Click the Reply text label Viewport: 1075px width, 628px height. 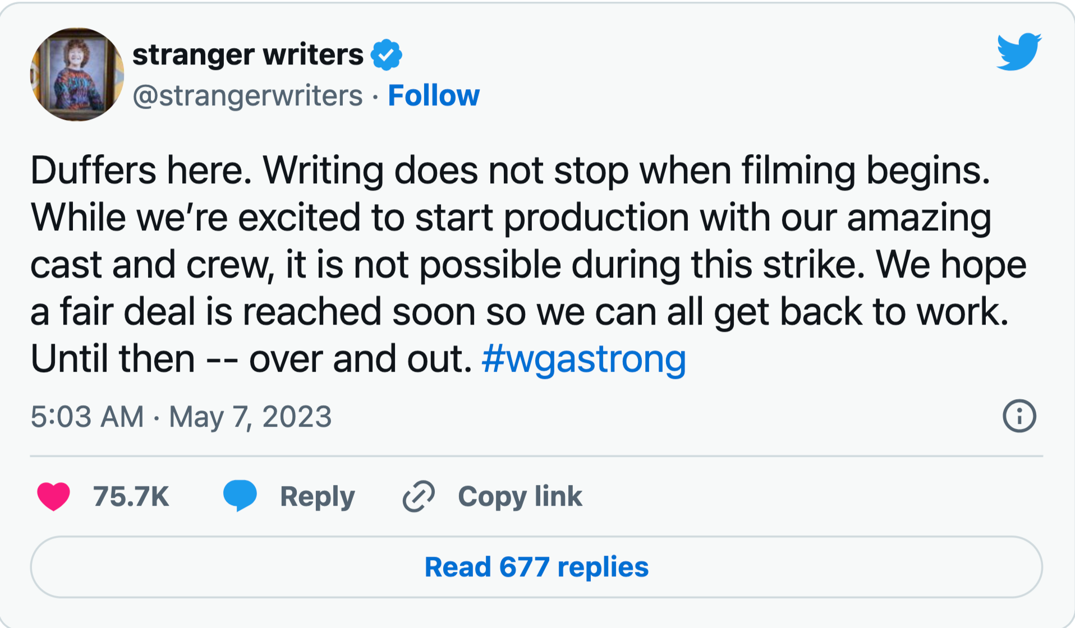(317, 497)
